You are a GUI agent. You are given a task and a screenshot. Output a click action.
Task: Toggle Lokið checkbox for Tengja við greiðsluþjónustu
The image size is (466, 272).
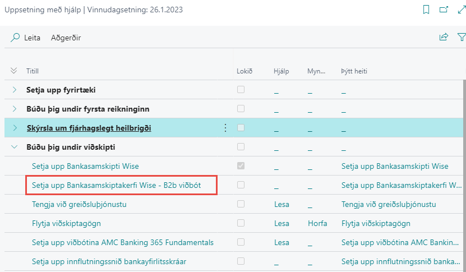pos(241,204)
